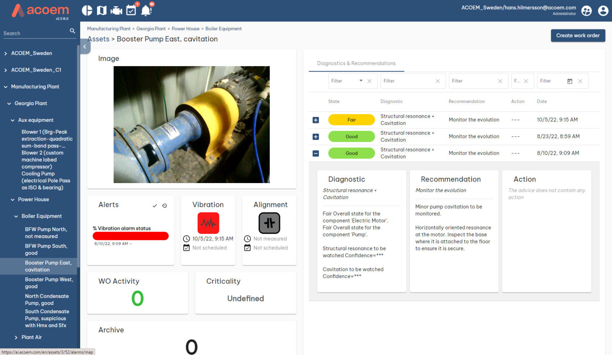Select Booster Pump West, good in sidebar
The width and height of the screenshot is (612, 355).
coord(49,283)
